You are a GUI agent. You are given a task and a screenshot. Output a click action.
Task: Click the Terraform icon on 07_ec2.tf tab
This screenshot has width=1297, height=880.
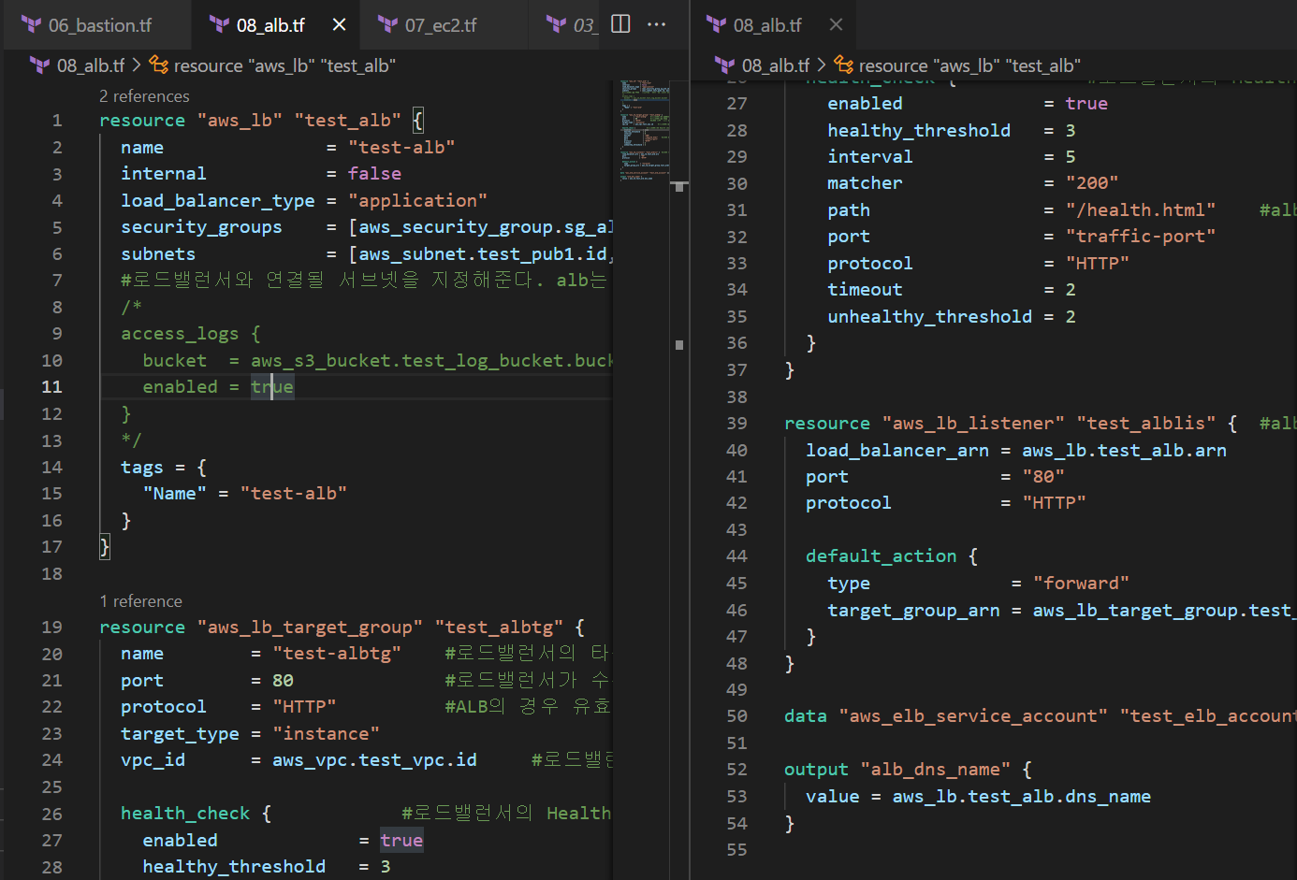pyautogui.click(x=387, y=25)
